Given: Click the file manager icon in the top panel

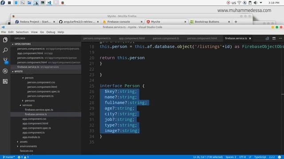Looking at the screenshot, I should tap(29, 3).
